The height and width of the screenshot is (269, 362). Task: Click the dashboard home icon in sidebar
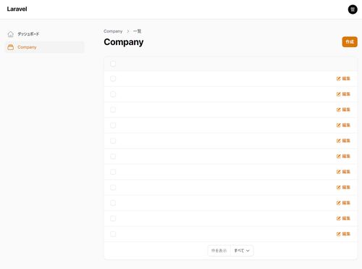click(11, 34)
